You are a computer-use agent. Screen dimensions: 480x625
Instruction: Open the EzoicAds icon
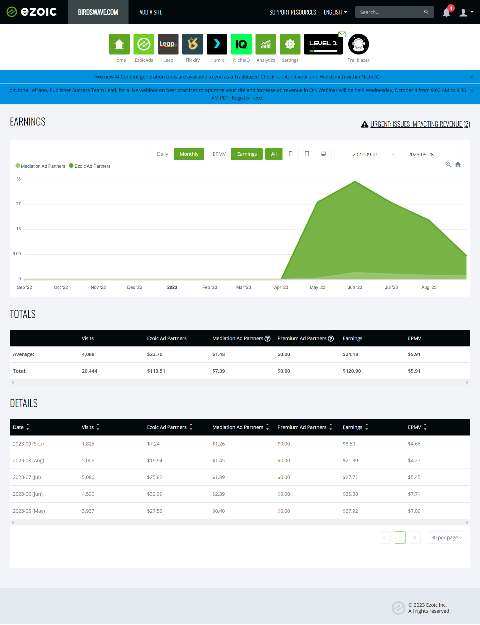[x=144, y=44]
